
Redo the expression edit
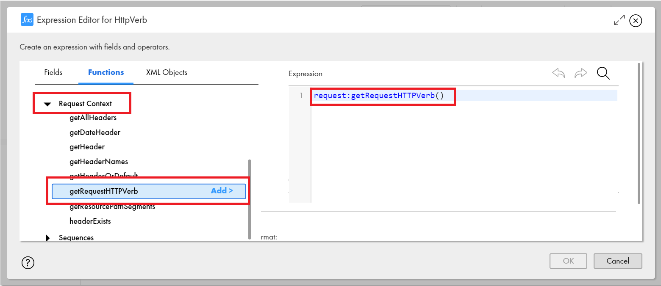[x=580, y=73]
